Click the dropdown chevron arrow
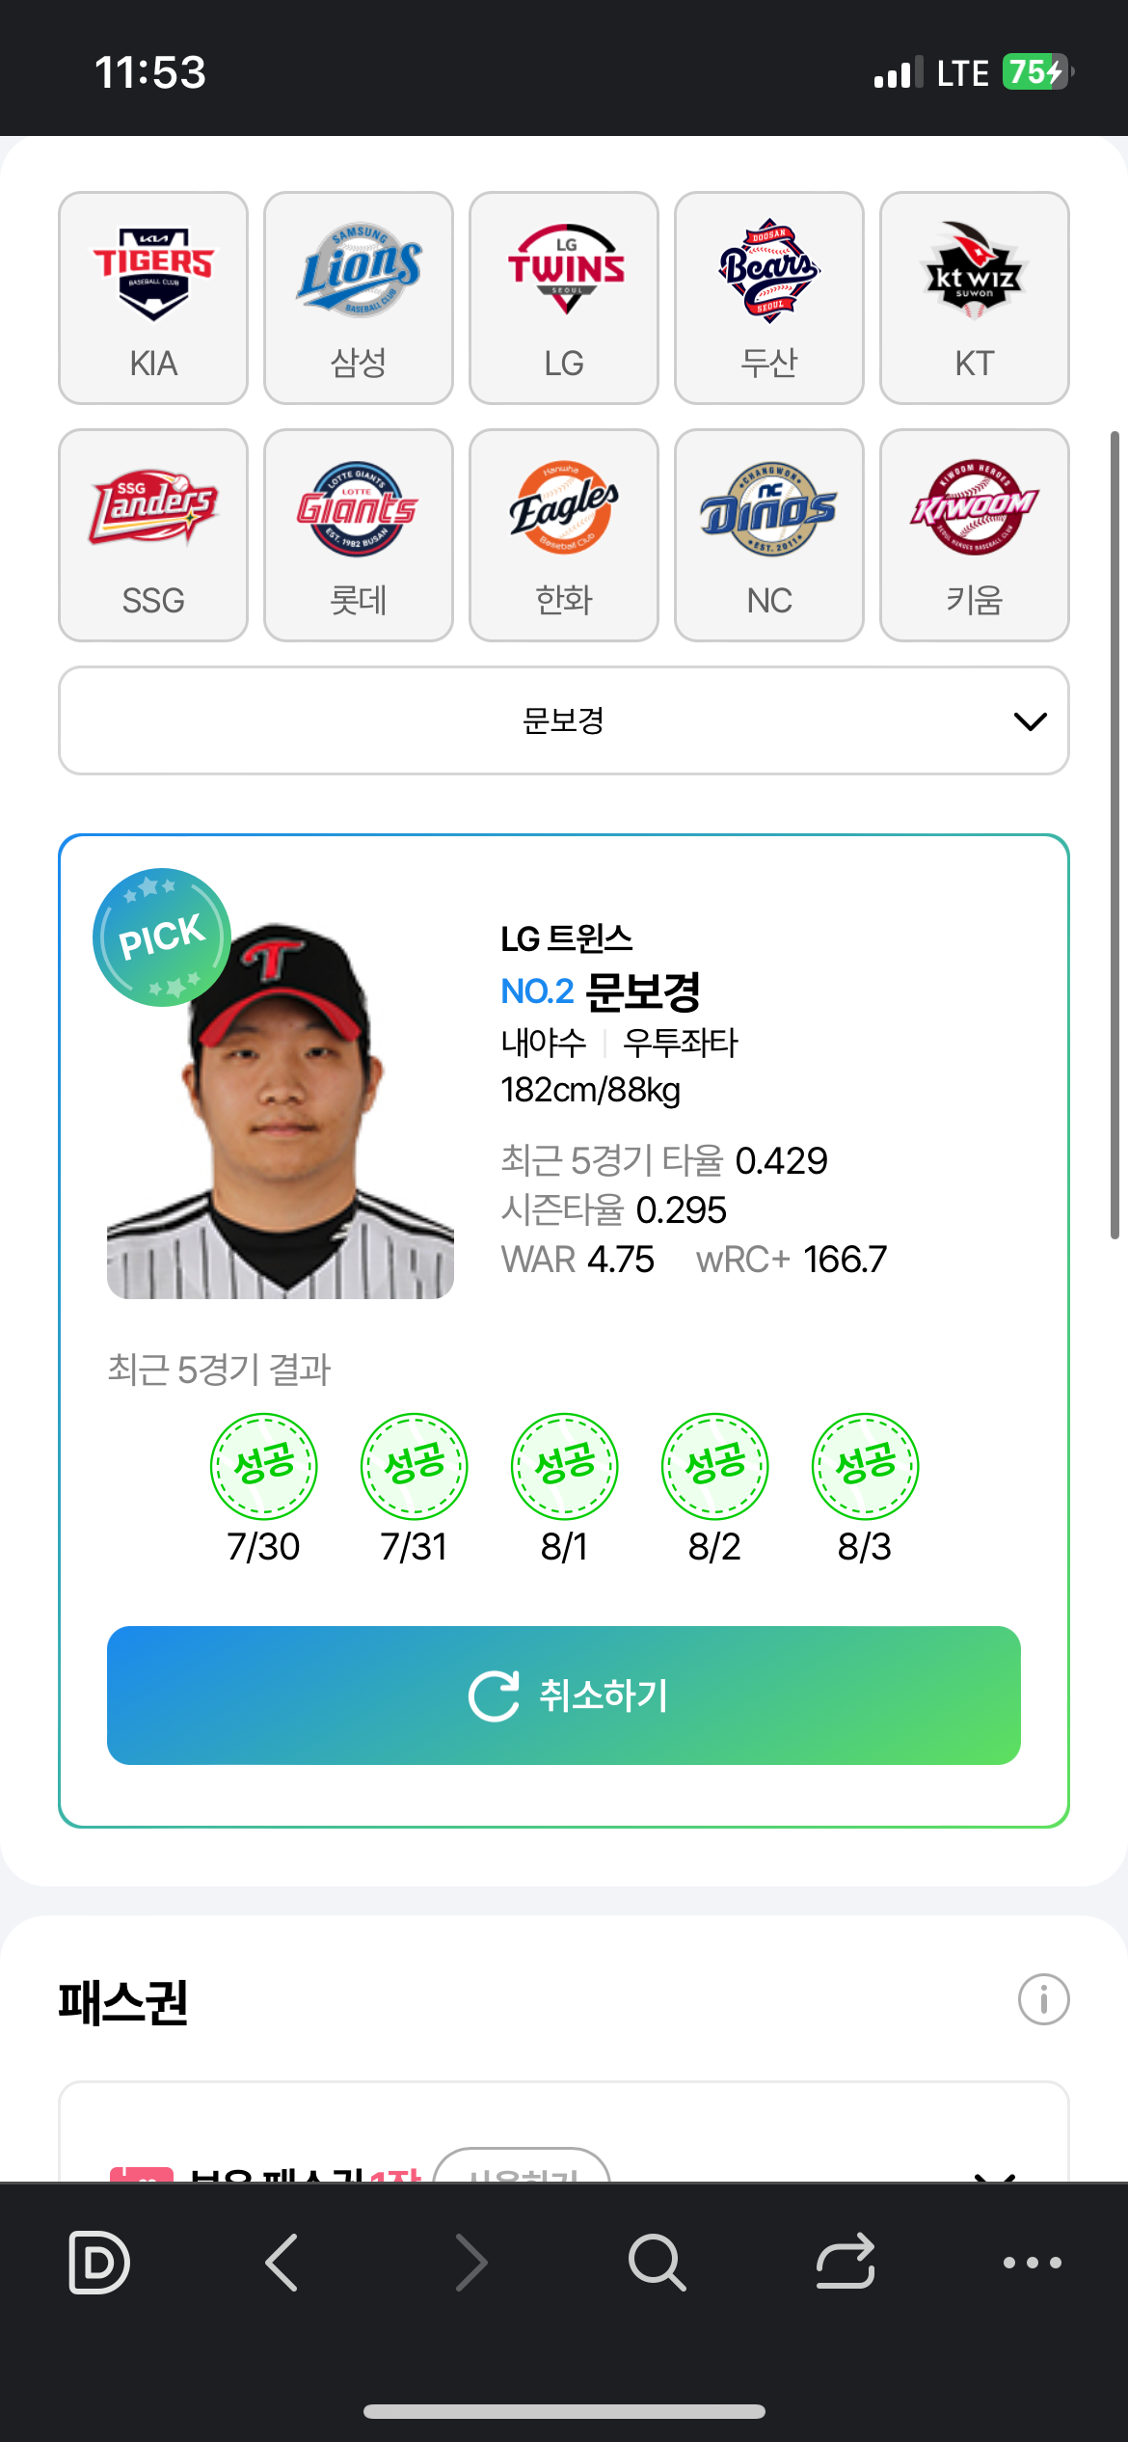Viewport: 1128px width, 2442px height. tap(1031, 721)
